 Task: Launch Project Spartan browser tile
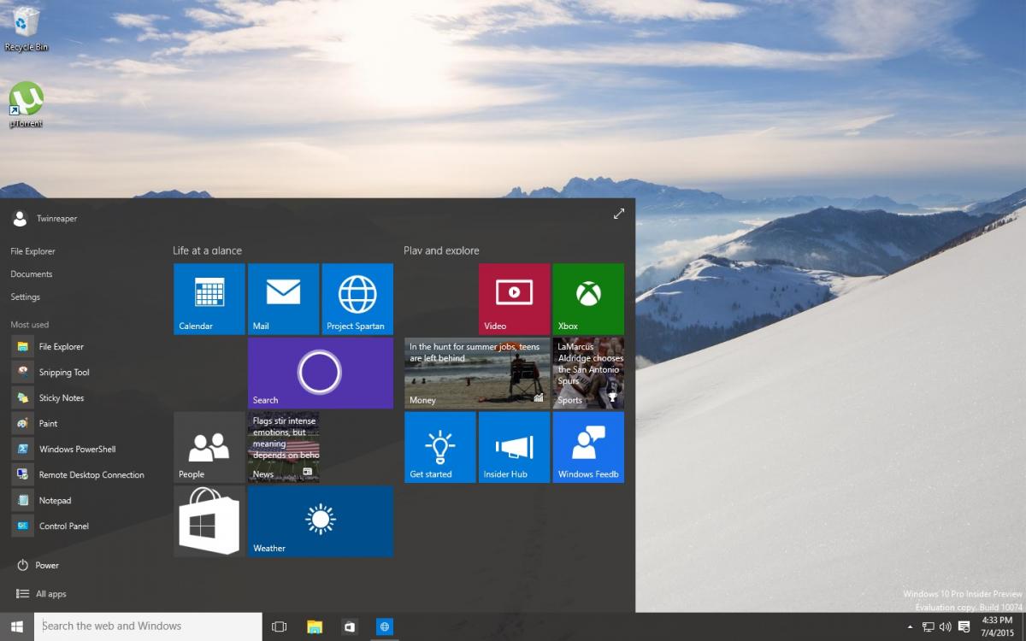(x=357, y=298)
